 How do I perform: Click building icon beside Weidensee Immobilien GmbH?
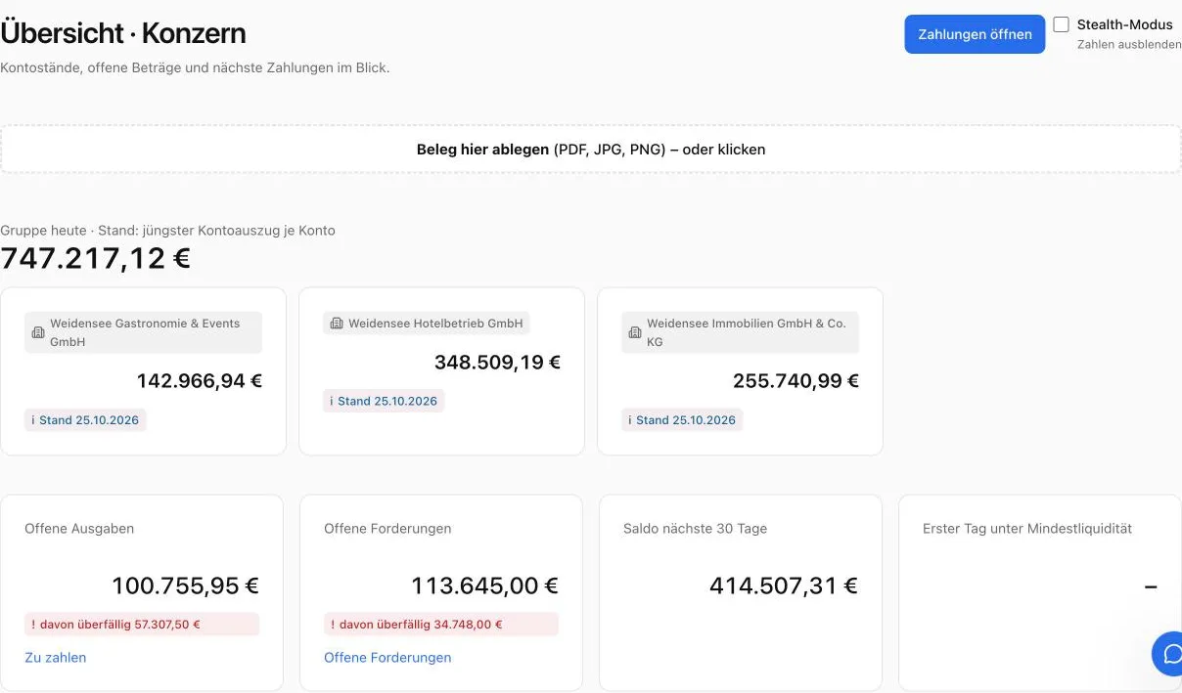click(x=635, y=332)
